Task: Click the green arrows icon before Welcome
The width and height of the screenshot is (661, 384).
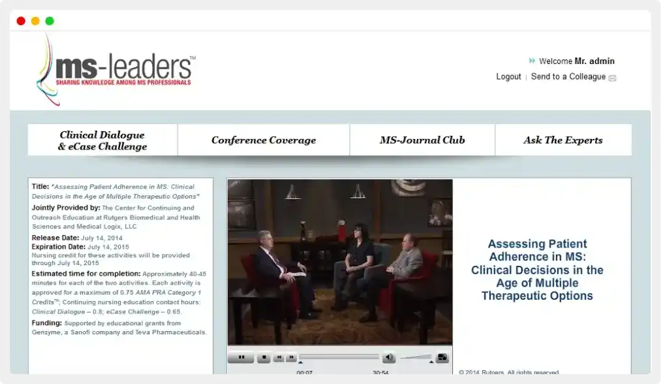Action: [x=532, y=61]
